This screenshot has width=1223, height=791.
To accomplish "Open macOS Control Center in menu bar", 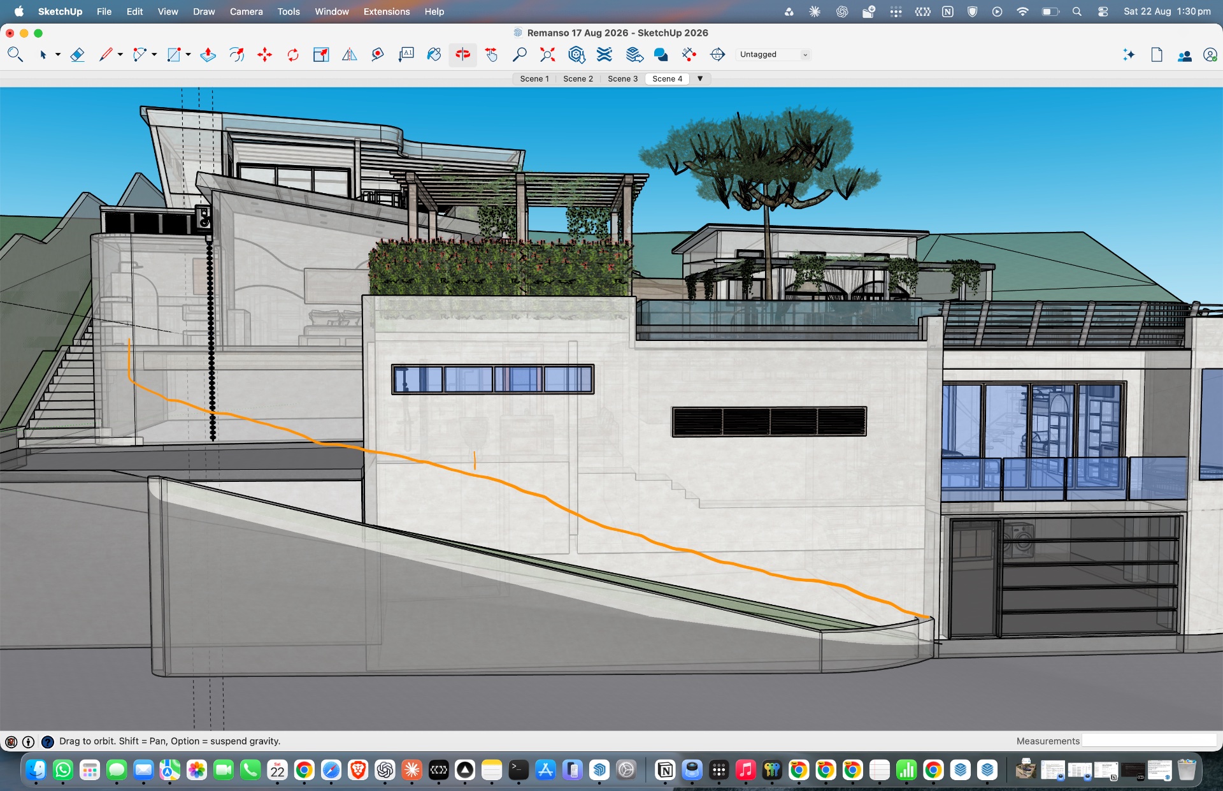I will pyautogui.click(x=1103, y=11).
